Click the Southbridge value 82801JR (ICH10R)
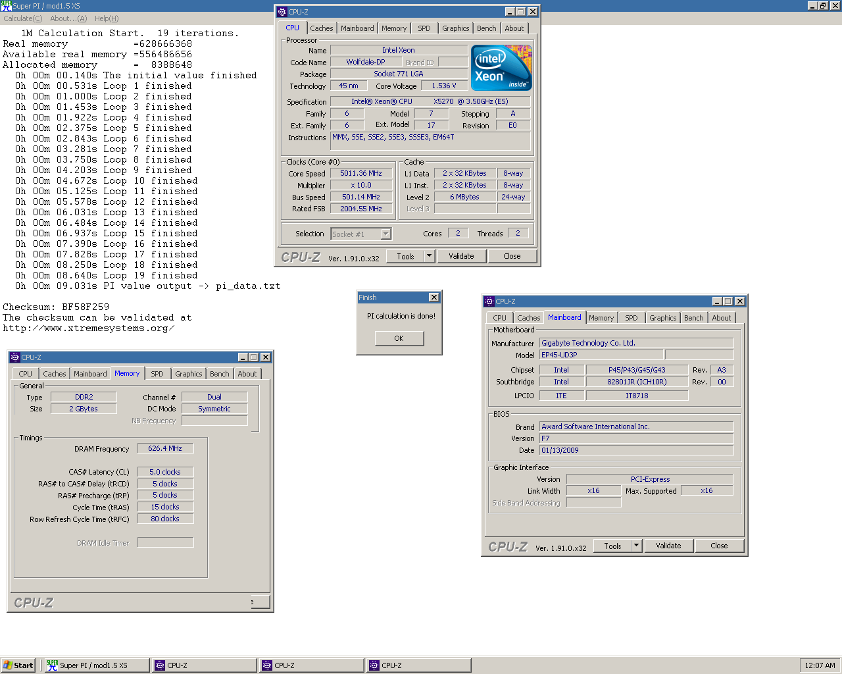The image size is (842, 674). point(637,382)
